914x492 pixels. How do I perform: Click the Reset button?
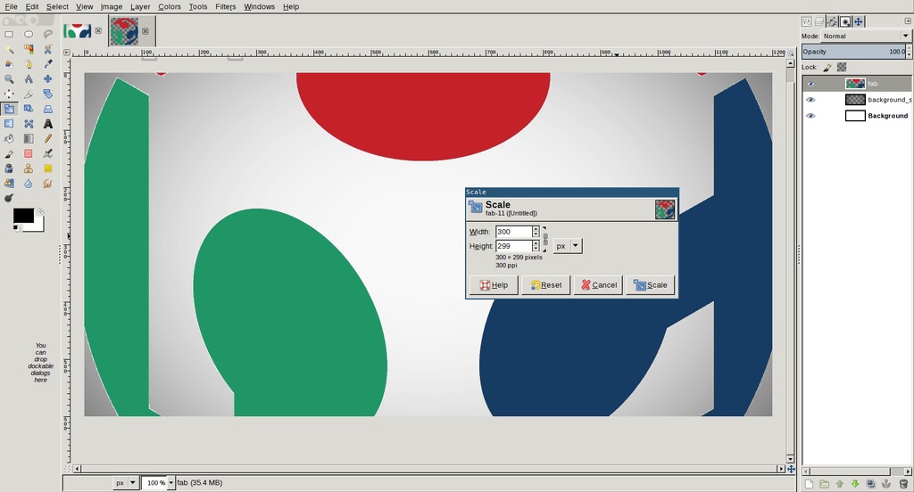(546, 284)
